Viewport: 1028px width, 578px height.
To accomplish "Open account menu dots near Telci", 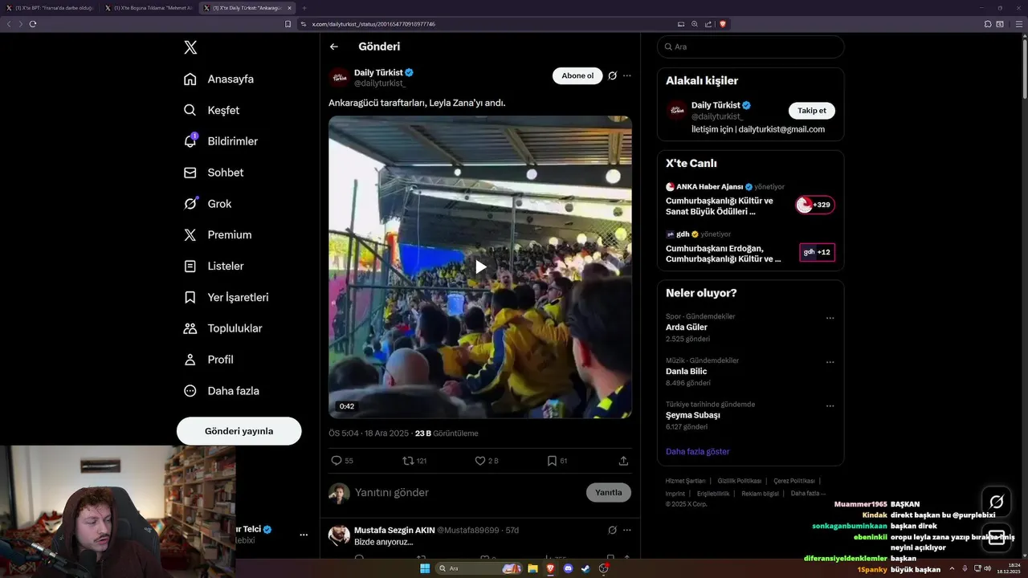I will (x=304, y=535).
